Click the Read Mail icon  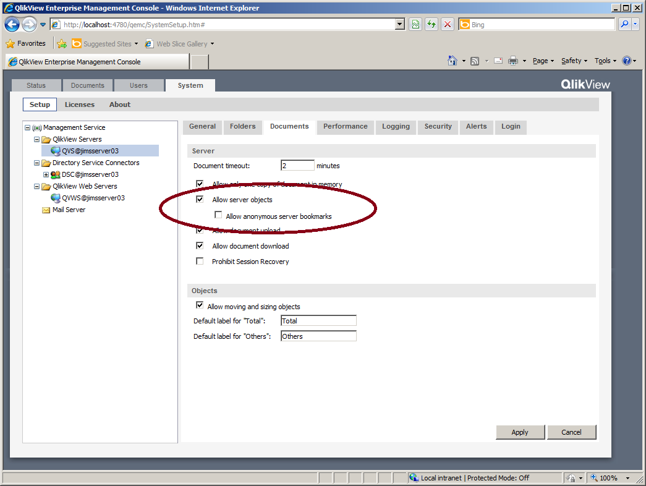point(498,61)
